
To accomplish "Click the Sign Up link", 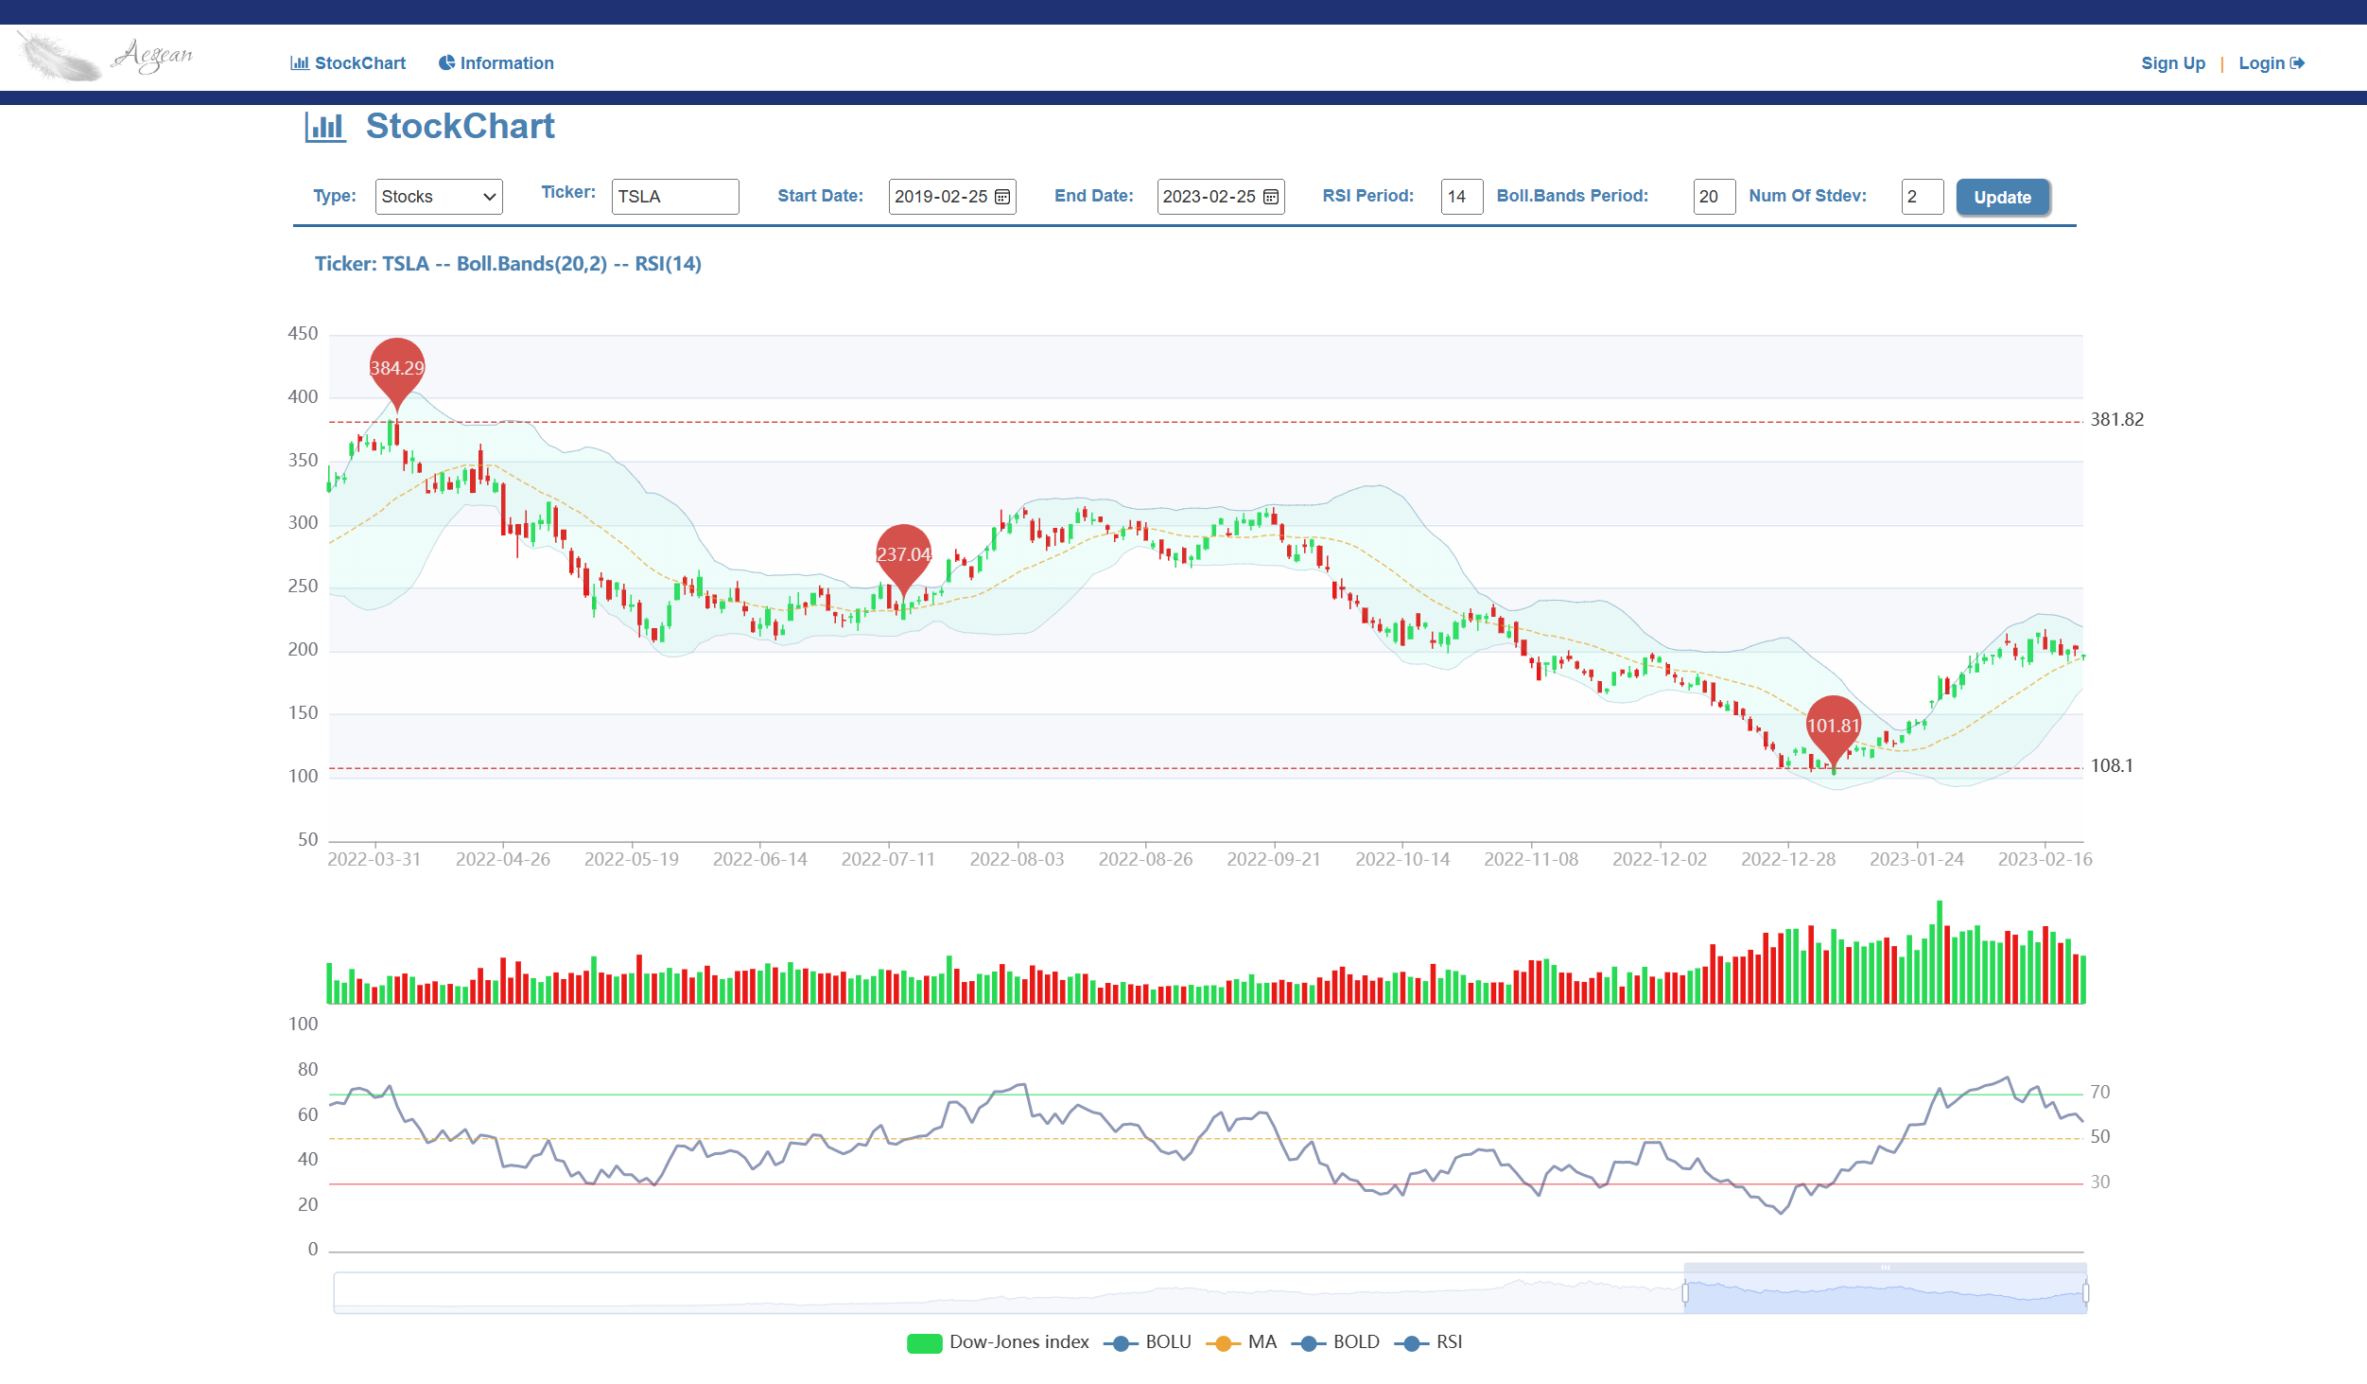I will click(x=2172, y=62).
